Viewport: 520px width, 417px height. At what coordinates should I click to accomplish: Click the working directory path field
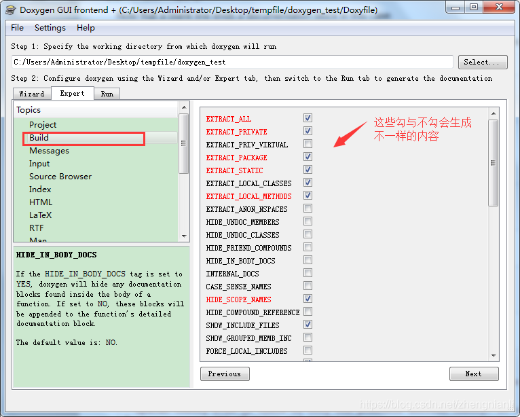[x=232, y=62]
